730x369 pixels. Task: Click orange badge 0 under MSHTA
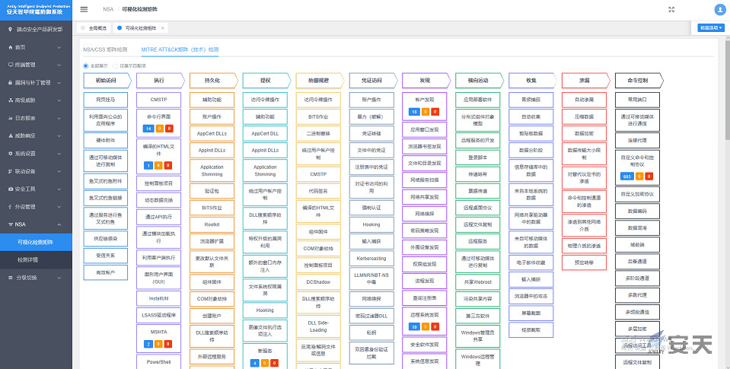pos(159,344)
